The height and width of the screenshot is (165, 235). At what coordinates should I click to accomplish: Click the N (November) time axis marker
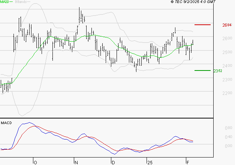pos(76,162)
